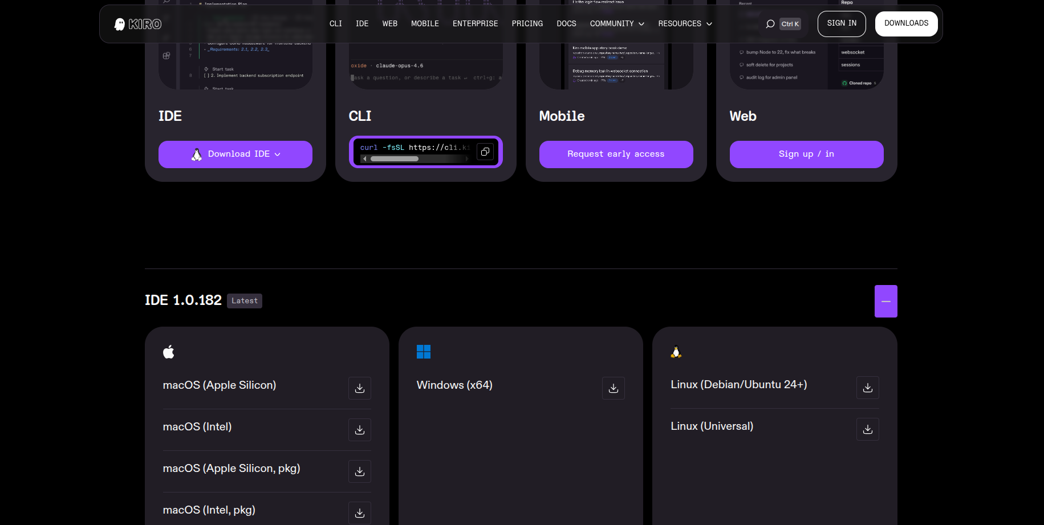1044x525 pixels.
Task: Click the Linux (Universal) label
Action: click(712, 426)
